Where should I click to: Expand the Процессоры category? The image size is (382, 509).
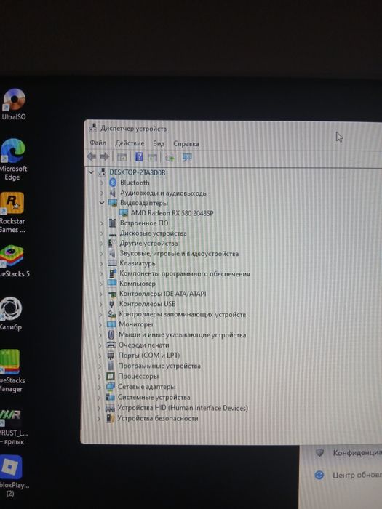tap(100, 377)
